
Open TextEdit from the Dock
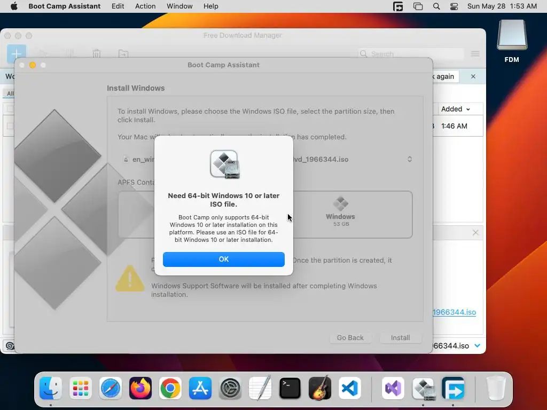260,388
